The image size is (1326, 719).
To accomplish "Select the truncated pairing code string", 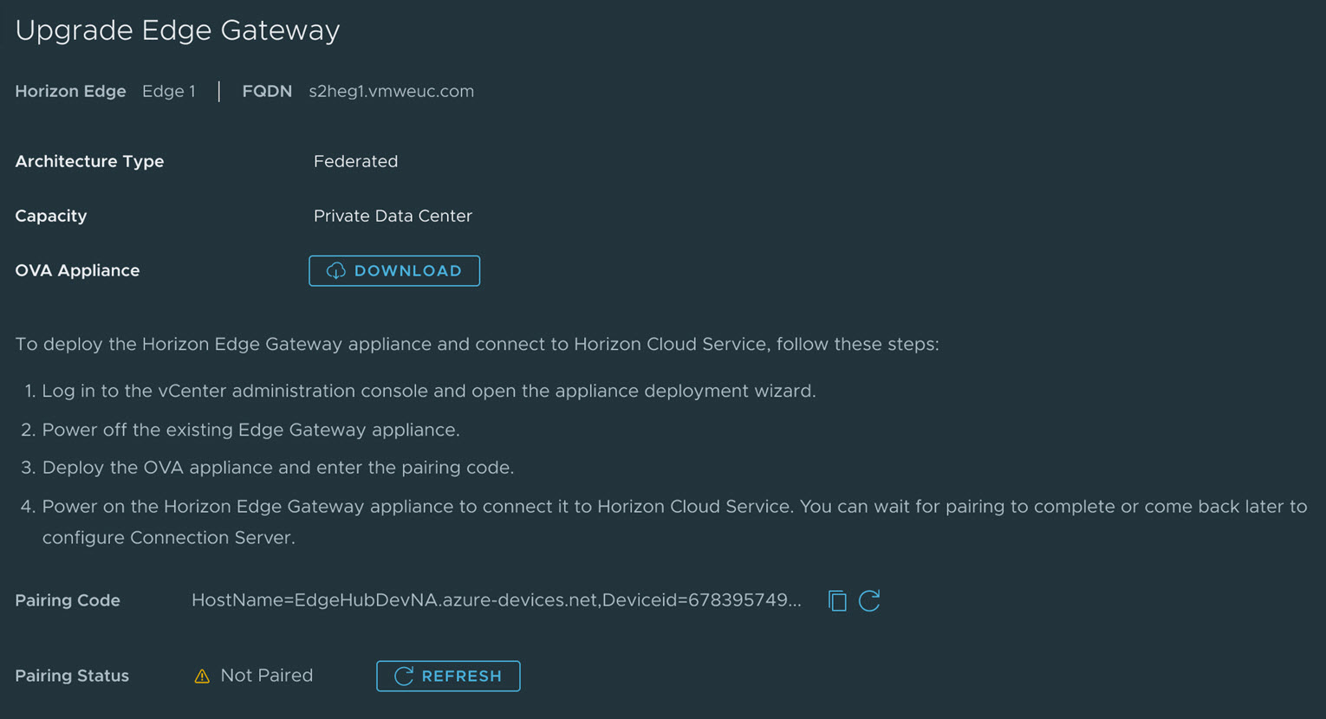I will tap(497, 600).
